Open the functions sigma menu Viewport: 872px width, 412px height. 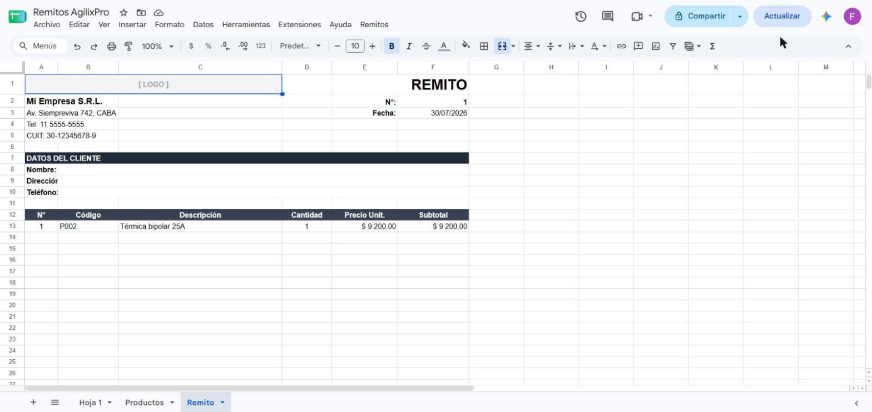(712, 46)
